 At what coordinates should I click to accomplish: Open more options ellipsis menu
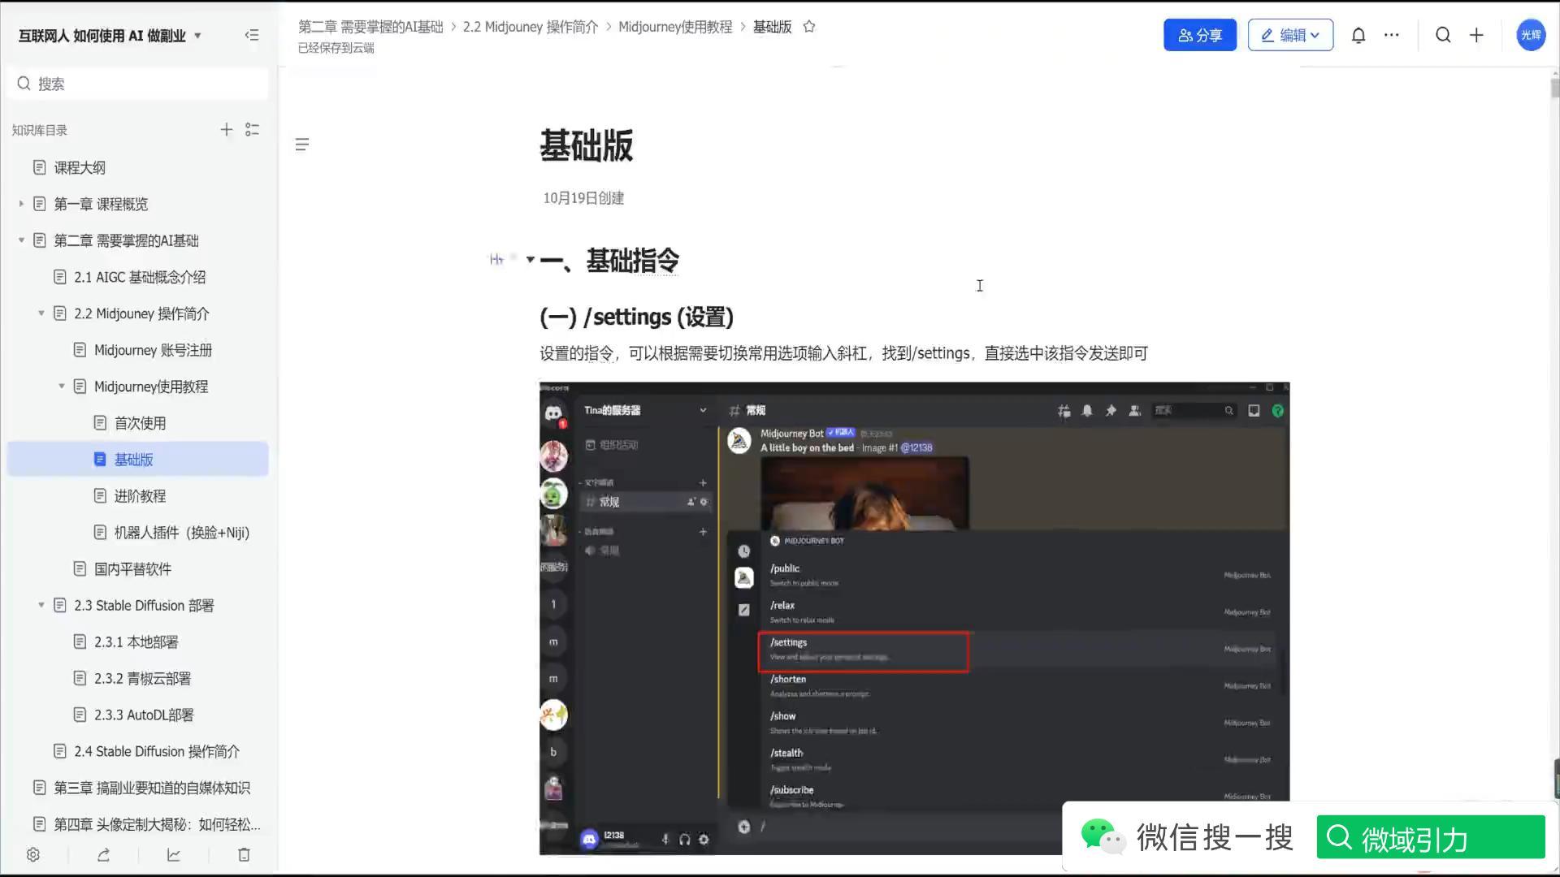(1392, 35)
